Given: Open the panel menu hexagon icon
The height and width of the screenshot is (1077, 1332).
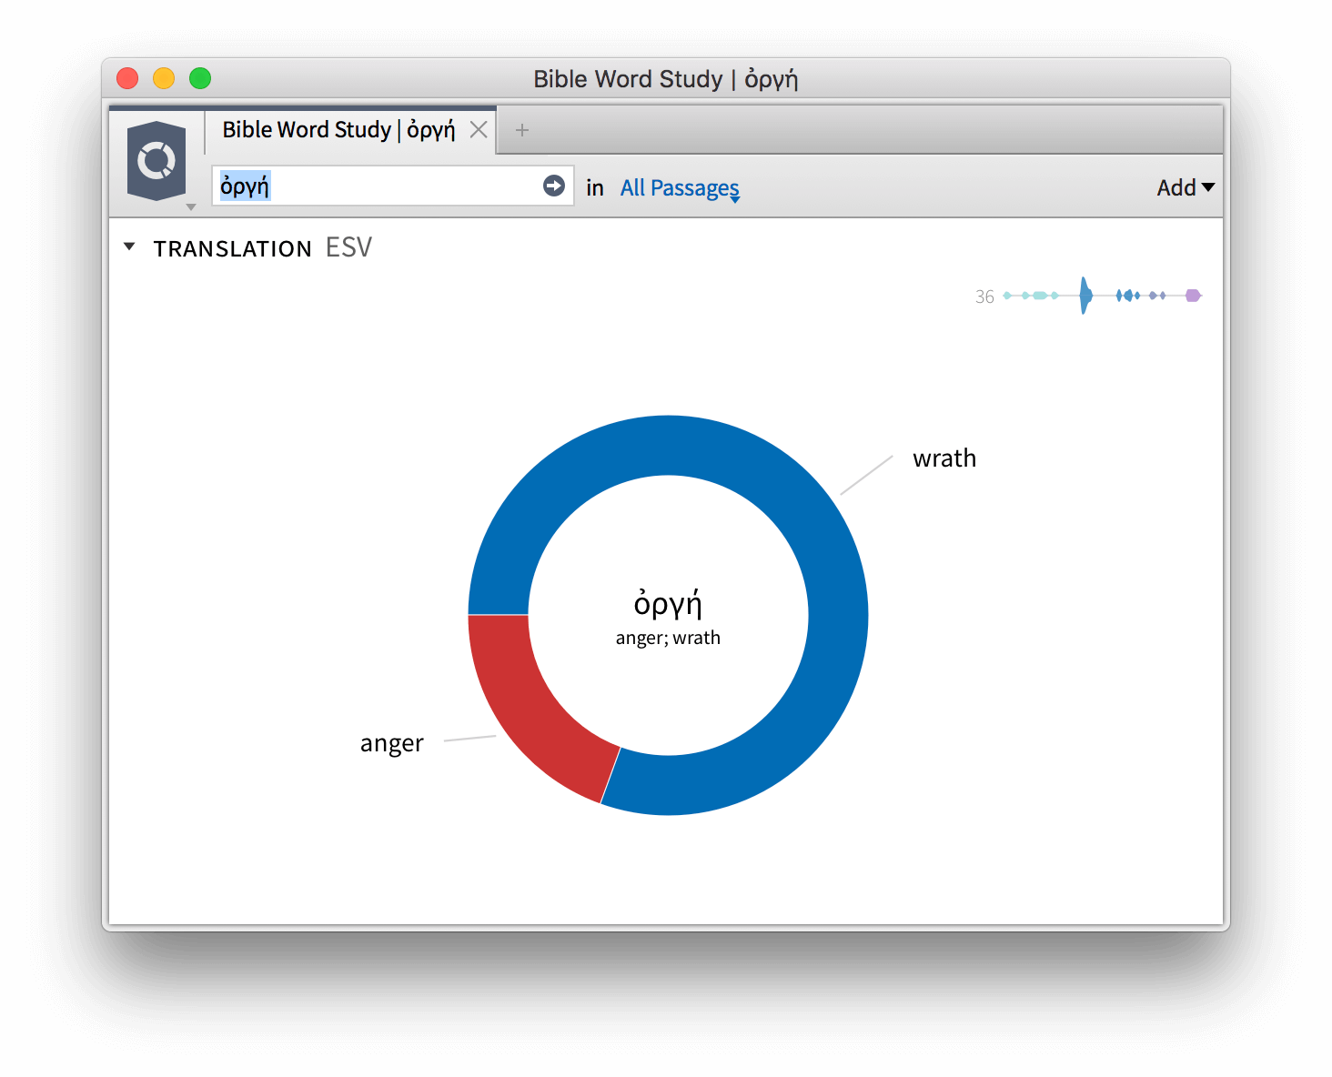Looking at the screenshot, I should (156, 161).
